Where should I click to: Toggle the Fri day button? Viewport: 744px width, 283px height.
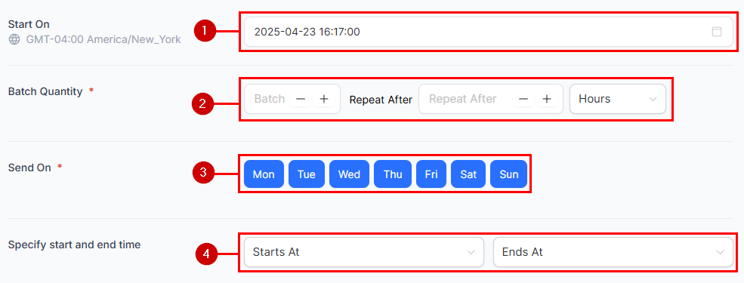click(431, 174)
